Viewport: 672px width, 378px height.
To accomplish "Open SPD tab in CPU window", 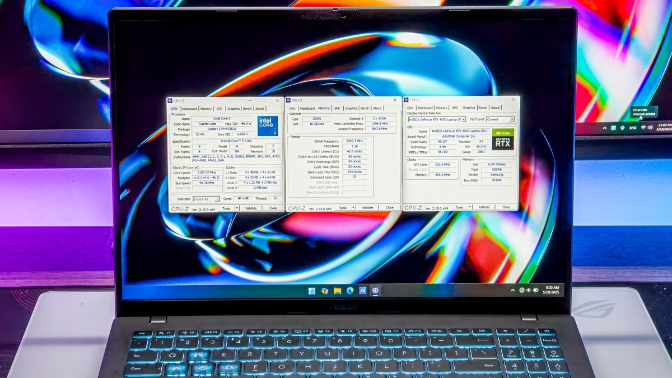I will [220, 109].
